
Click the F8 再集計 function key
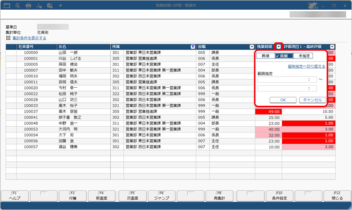point(219,196)
